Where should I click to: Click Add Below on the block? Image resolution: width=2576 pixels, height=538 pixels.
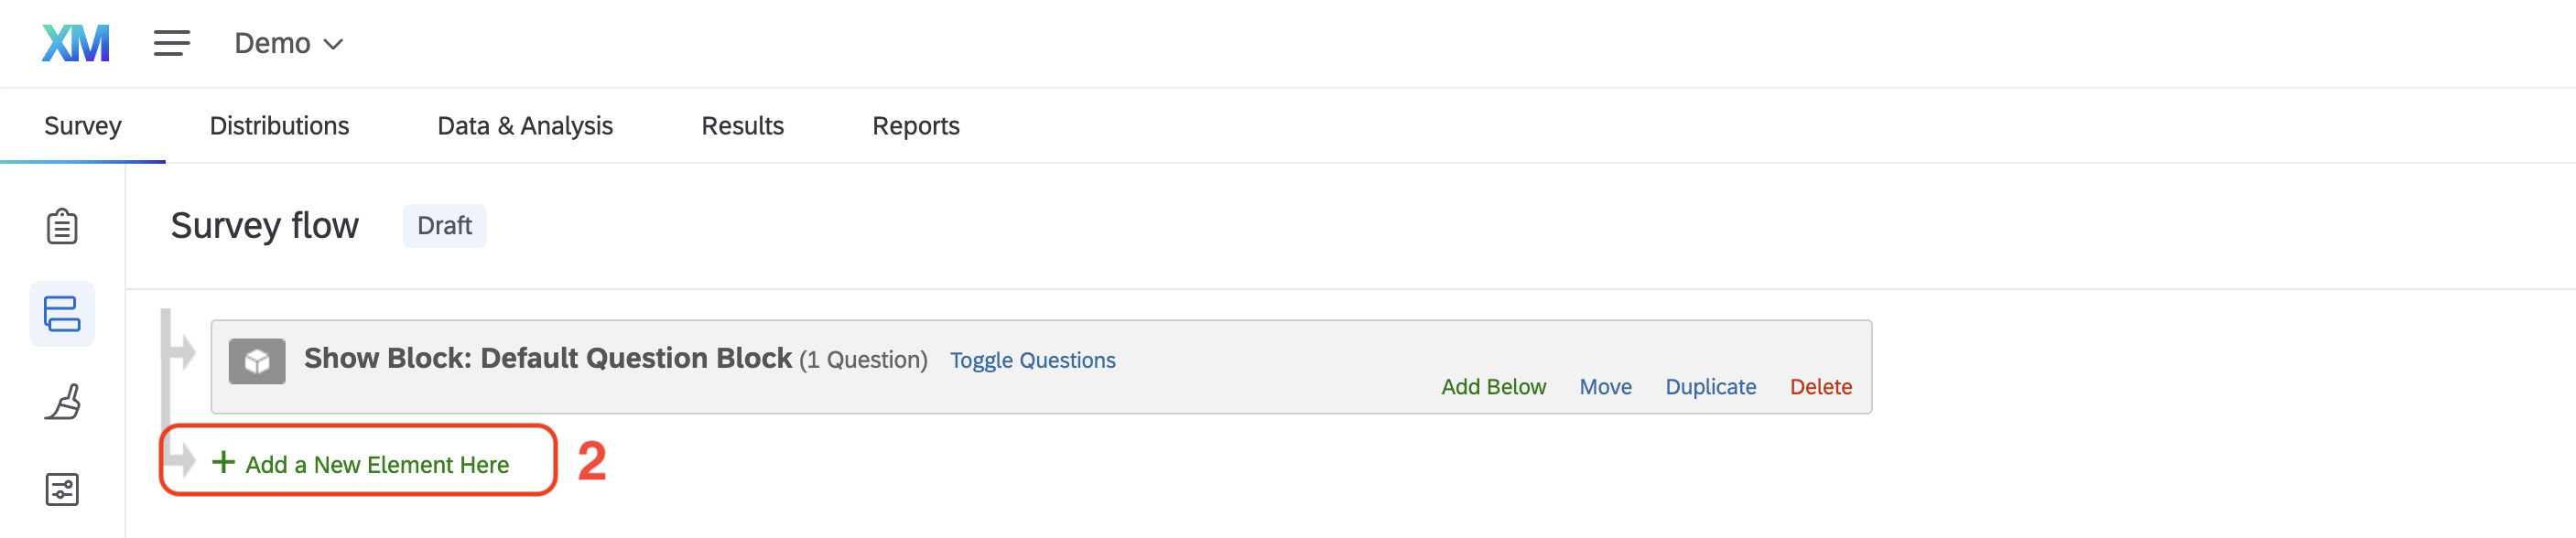tap(1492, 387)
